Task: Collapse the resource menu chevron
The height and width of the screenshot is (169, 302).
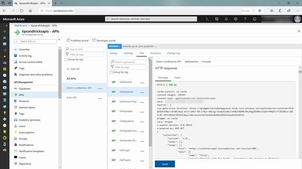Action: point(59,39)
